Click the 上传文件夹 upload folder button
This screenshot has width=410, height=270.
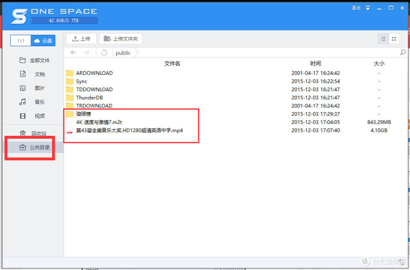(121, 39)
